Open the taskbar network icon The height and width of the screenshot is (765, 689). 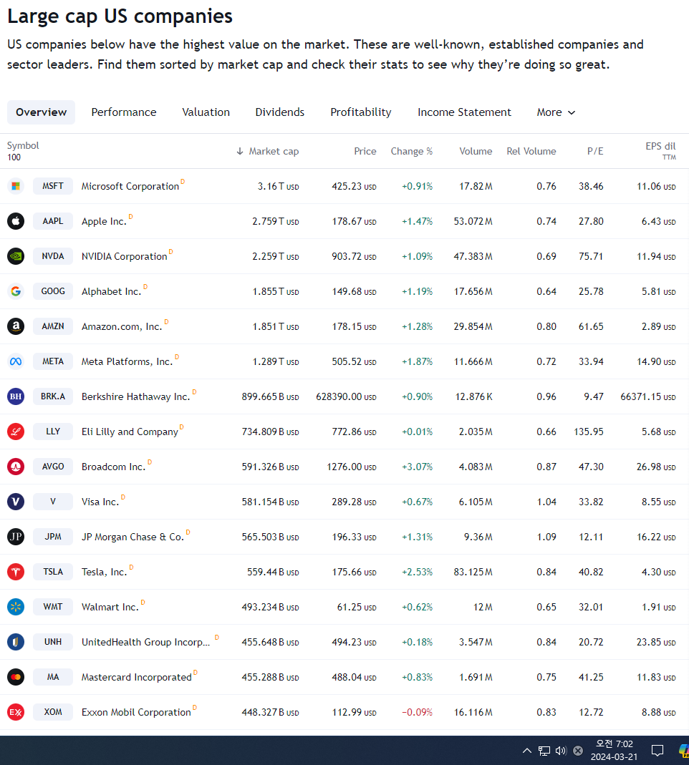[544, 751]
